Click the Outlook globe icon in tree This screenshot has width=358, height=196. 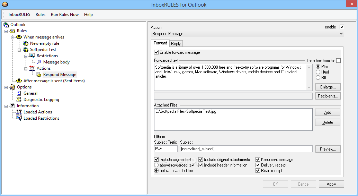(6, 25)
